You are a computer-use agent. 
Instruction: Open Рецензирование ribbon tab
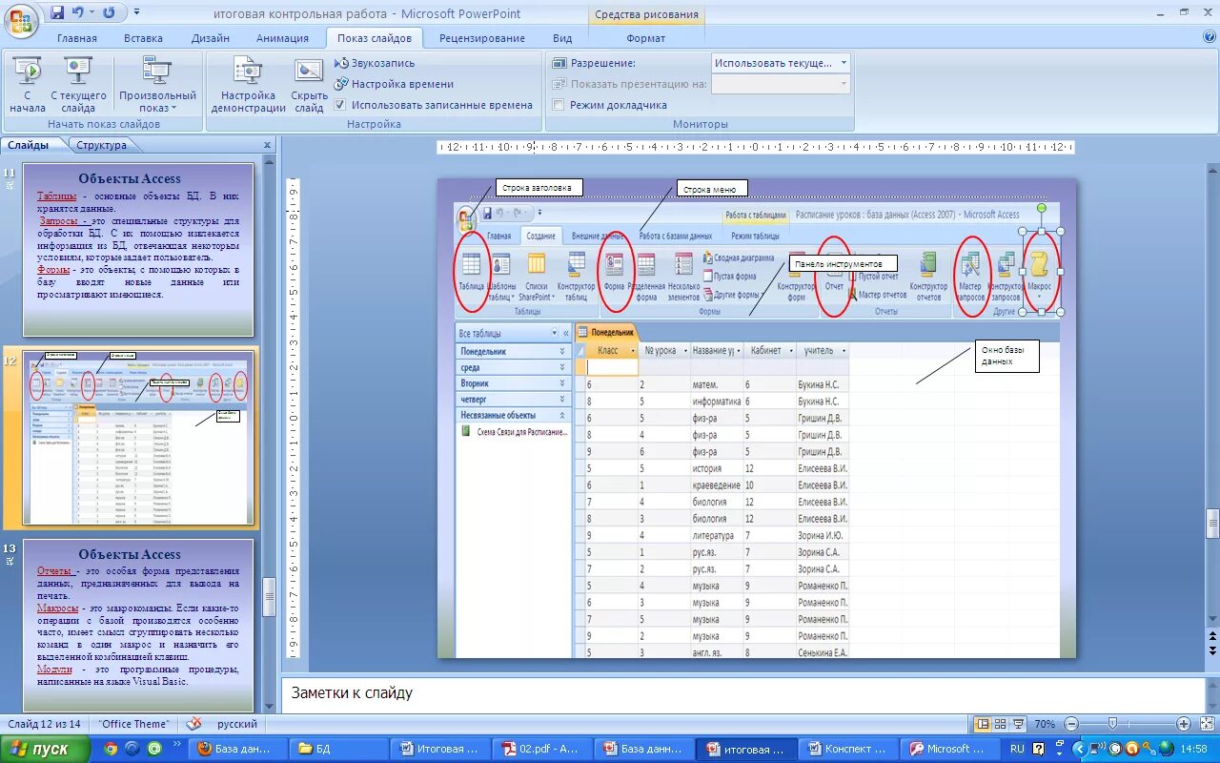[x=481, y=38]
